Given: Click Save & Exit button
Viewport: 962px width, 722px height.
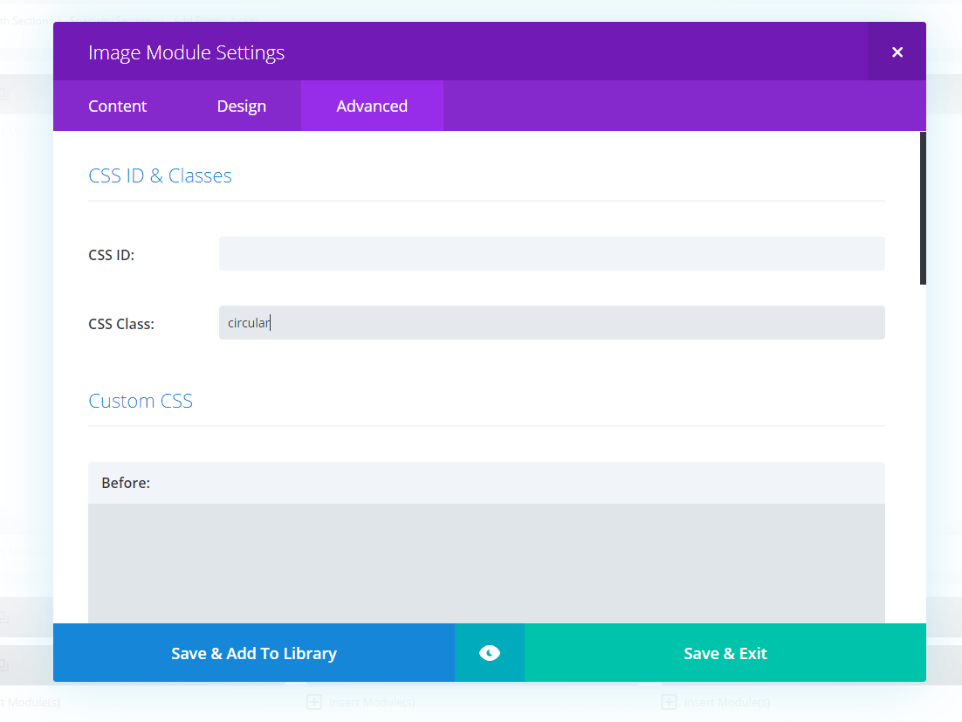Looking at the screenshot, I should [x=725, y=653].
